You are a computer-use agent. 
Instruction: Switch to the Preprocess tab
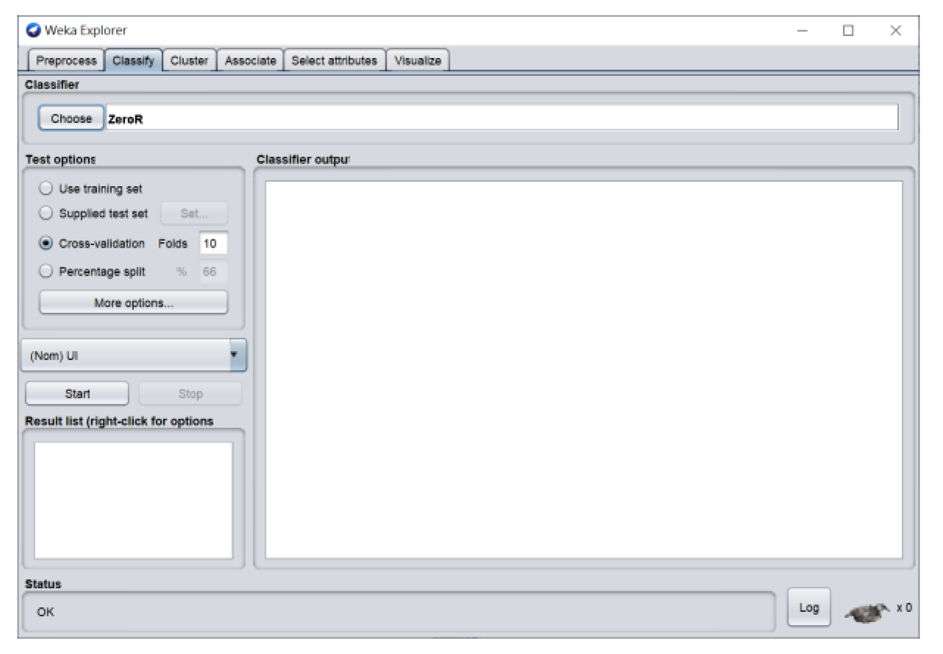[x=66, y=61]
